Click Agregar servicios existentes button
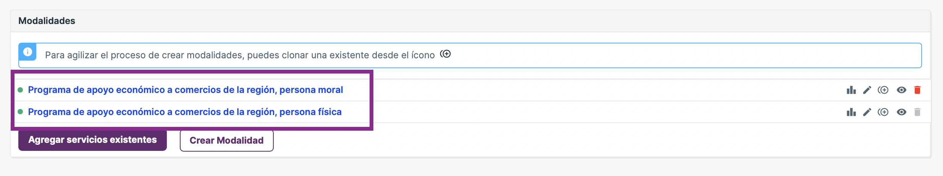Image resolution: width=943 pixels, height=176 pixels. (x=92, y=140)
